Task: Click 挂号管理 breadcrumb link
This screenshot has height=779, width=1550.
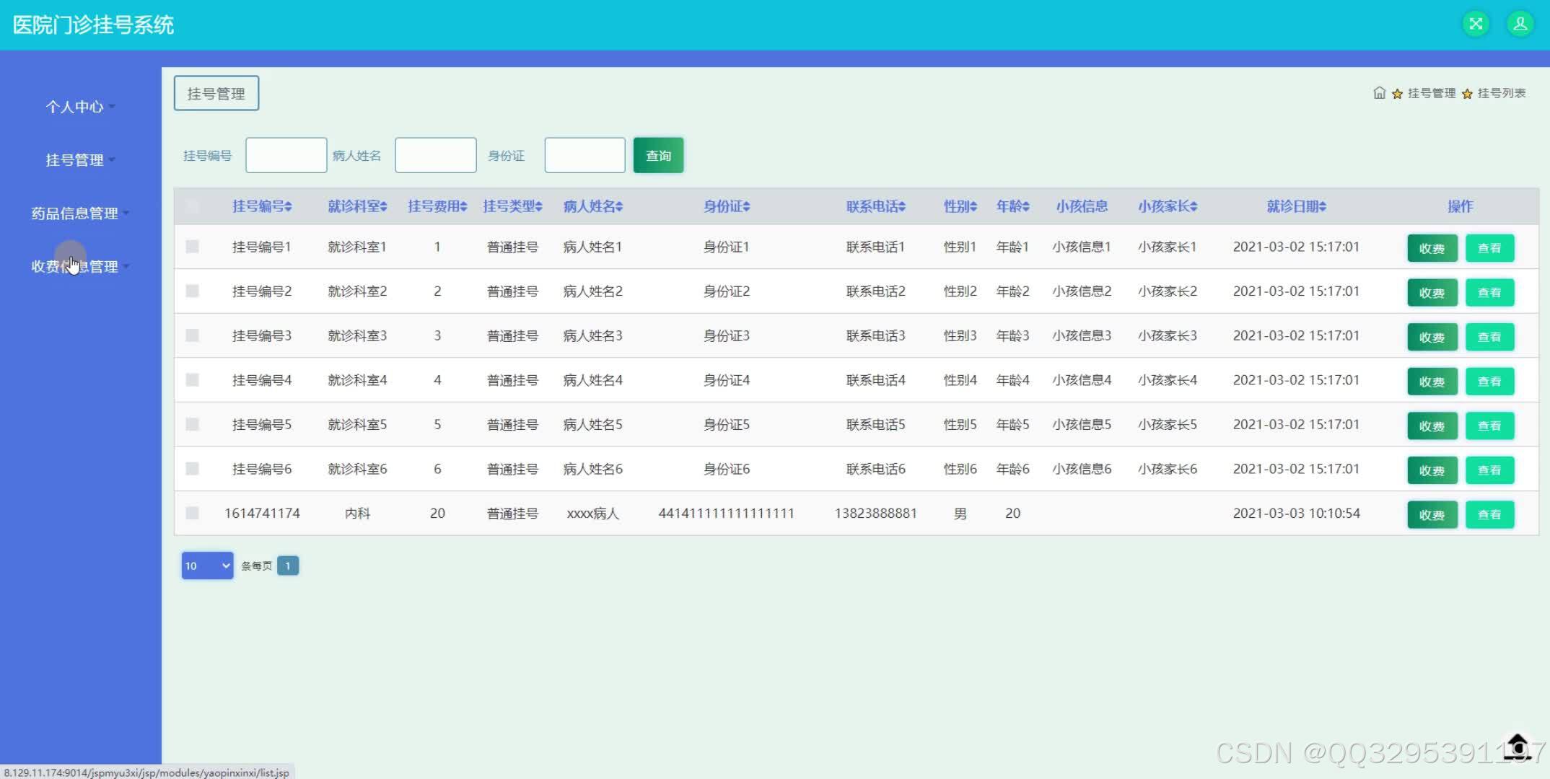Action: click(x=1431, y=93)
